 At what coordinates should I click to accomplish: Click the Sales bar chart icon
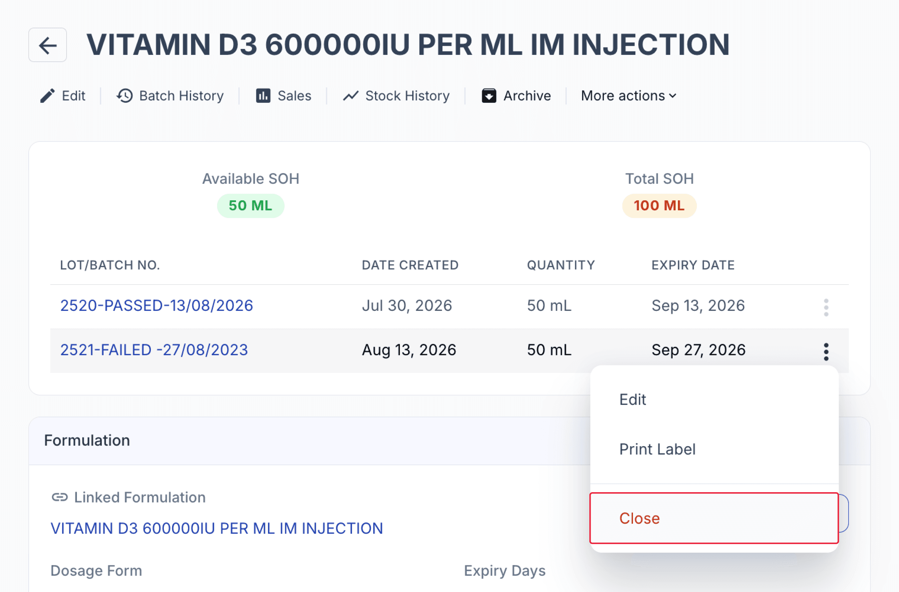click(263, 96)
